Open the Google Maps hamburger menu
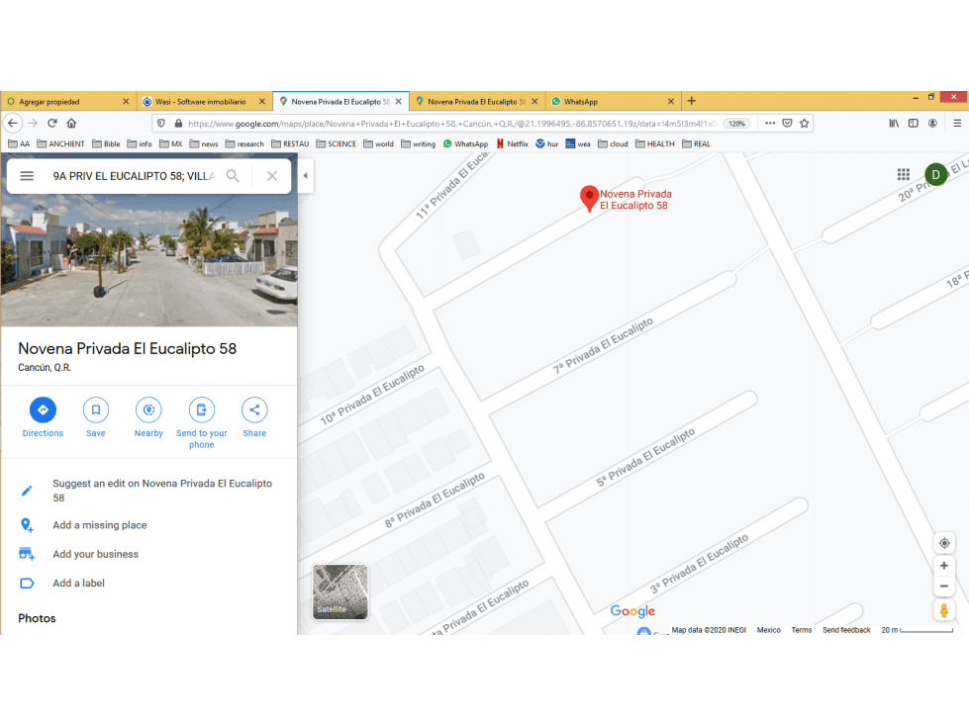The height and width of the screenshot is (726, 969). pyautogui.click(x=27, y=176)
